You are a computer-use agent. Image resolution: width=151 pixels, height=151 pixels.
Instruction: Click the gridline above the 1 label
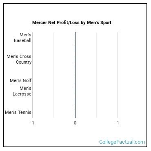118,75
